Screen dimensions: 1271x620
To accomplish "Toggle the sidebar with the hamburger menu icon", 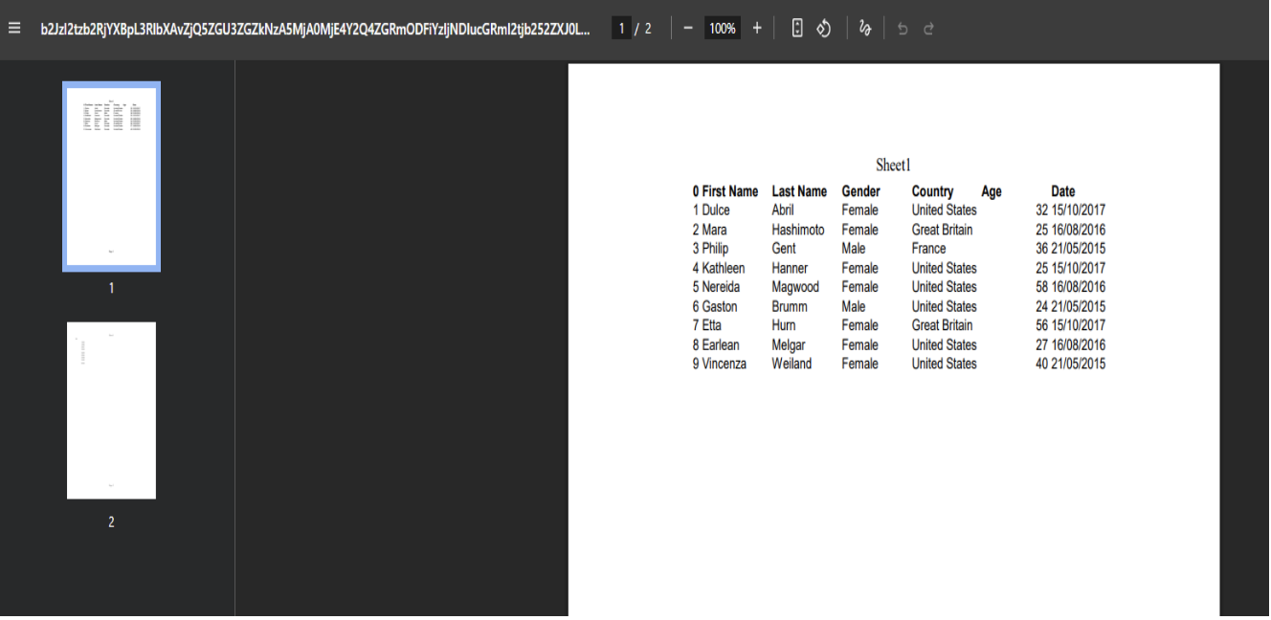I will (14, 29).
